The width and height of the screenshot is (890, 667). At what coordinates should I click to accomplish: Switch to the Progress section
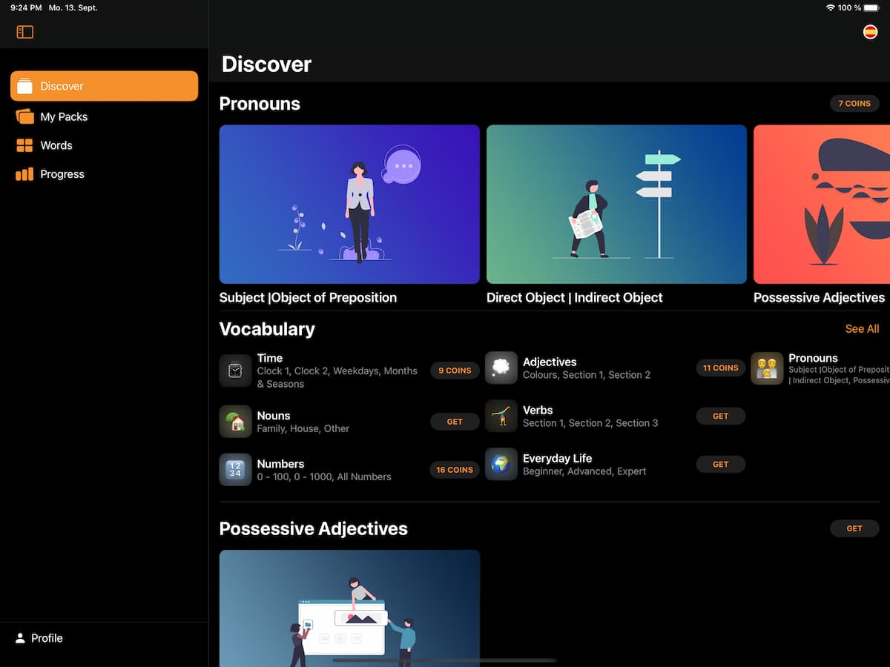coord(62,174)
